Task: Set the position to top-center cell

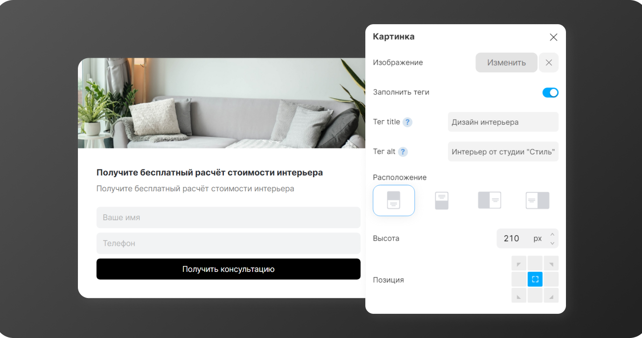Action: 535,264
